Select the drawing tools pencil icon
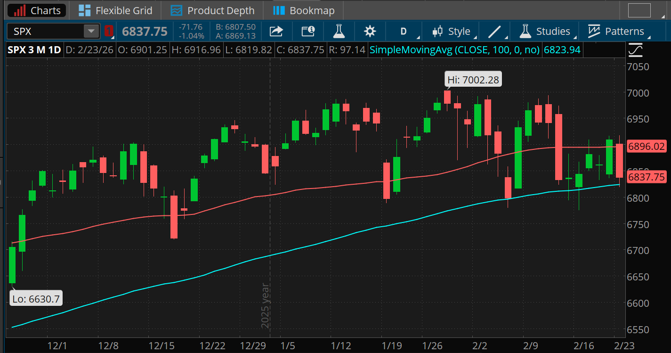Image resolution: width=671 pixels, height=353 pixels. pyautogui.click(x=494, y=31)
